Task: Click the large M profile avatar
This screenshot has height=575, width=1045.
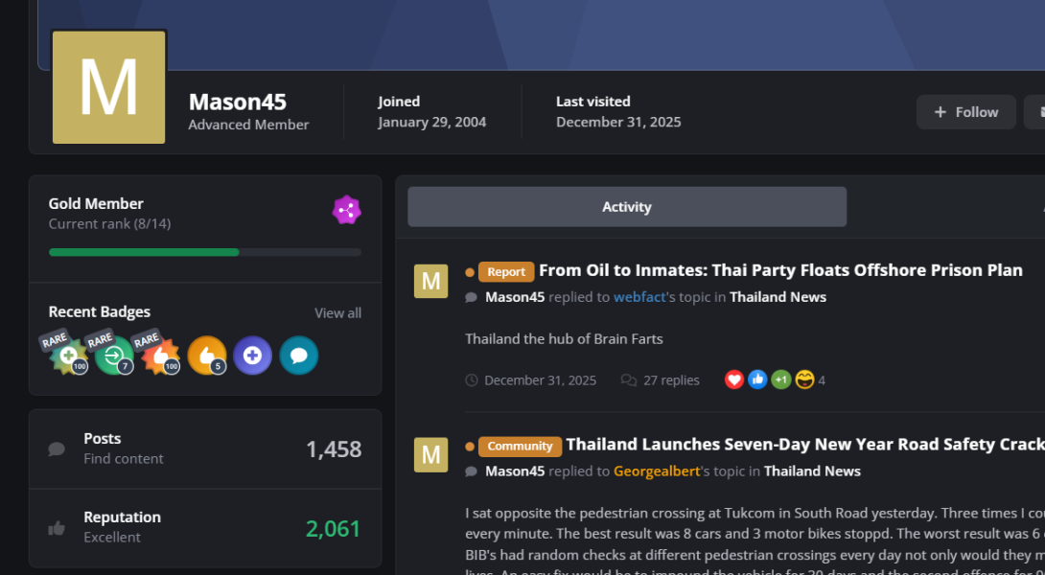Action: click(108, 87)
